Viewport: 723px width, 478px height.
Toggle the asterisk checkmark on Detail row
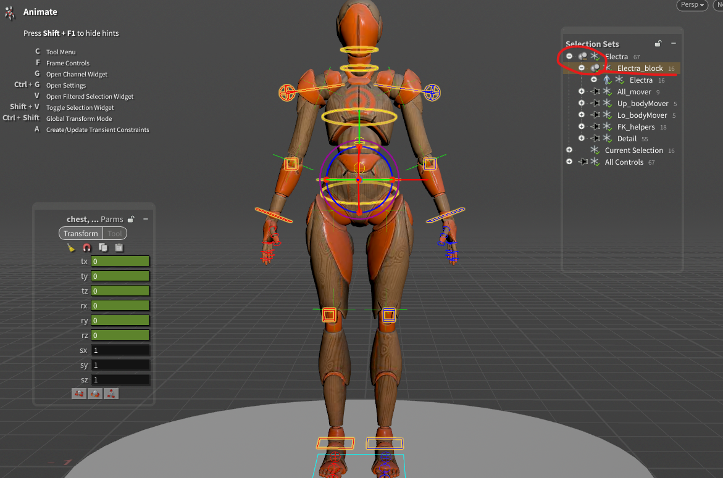click(608, 138)
